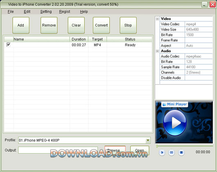
Task: Open the Profile dropdown list
Action: click(x=148, y=141)
